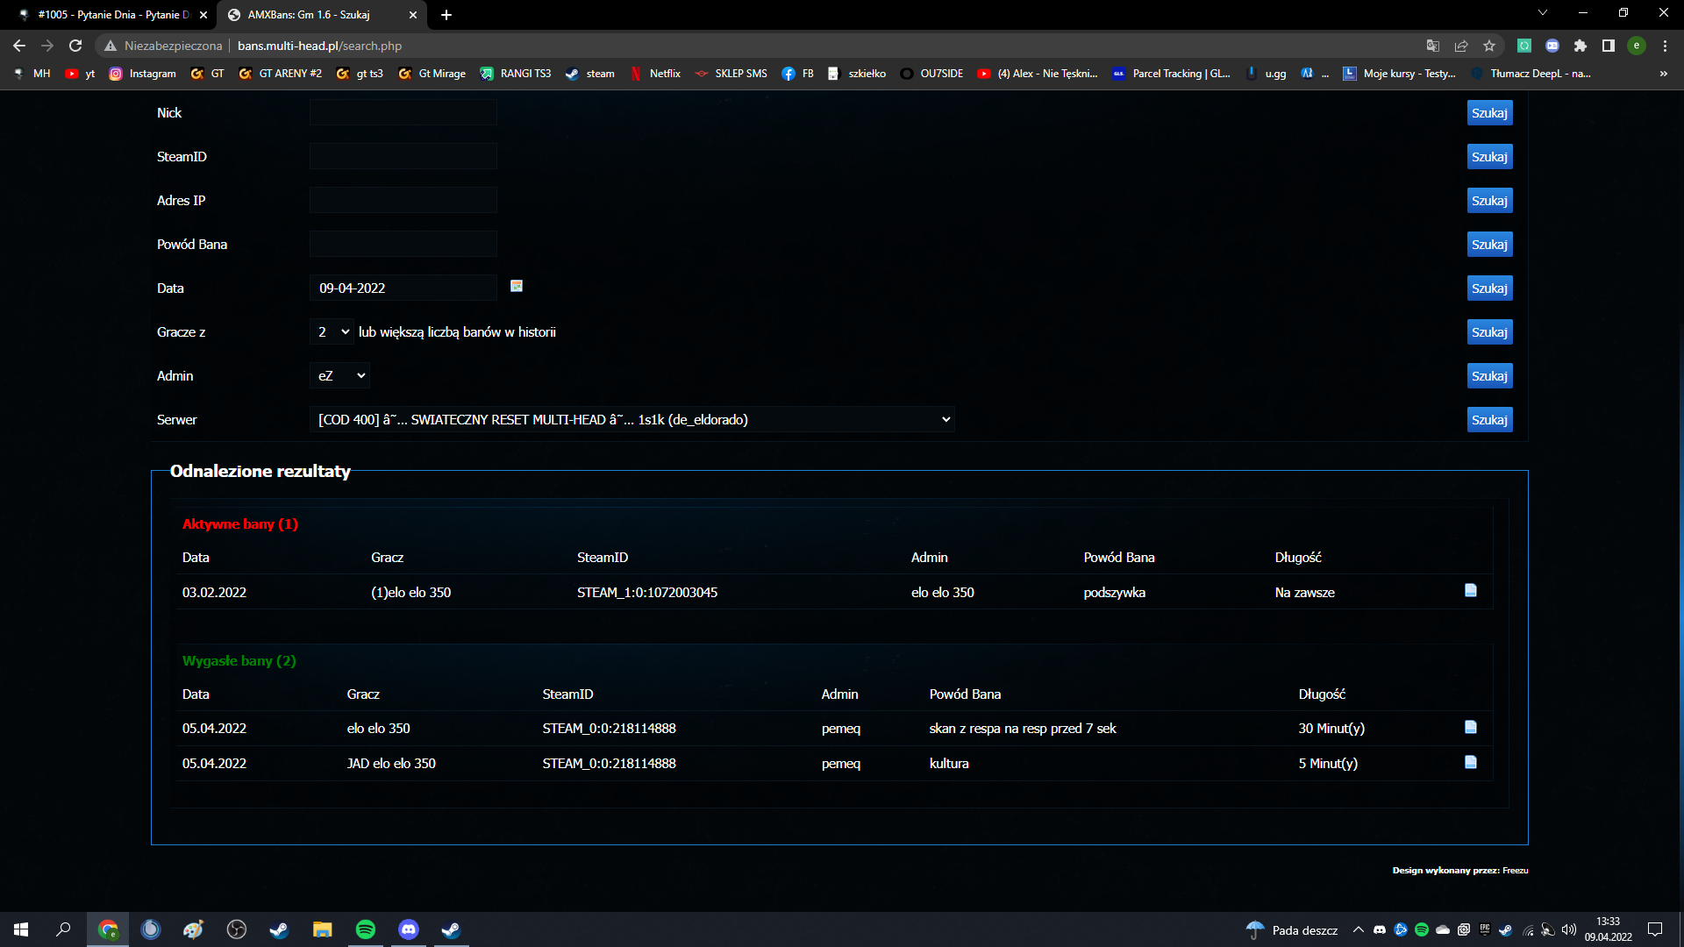Open the Admin dropdown showing eZ

(340, 375)
